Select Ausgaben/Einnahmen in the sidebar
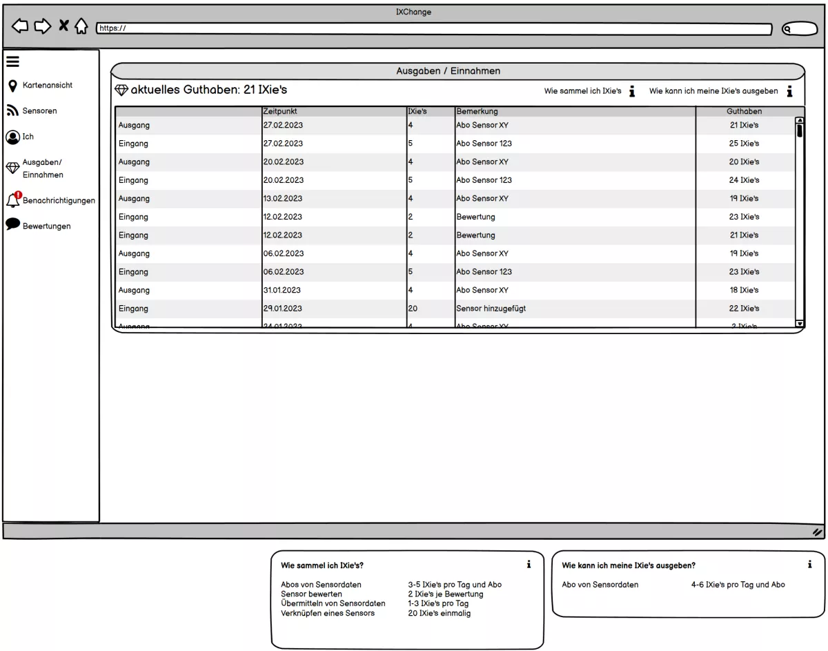This screenshot has width=828, height=651. [41, 168]
